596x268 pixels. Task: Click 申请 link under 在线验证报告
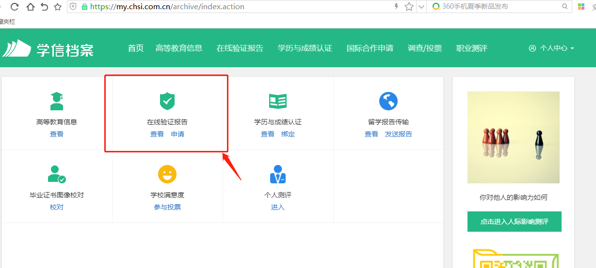pyautogui.click(x=177, y=134)
